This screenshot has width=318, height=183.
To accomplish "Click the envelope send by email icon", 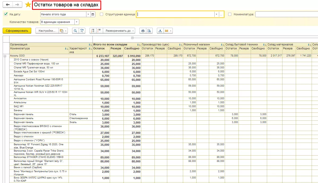I will (x=167, y=31).
